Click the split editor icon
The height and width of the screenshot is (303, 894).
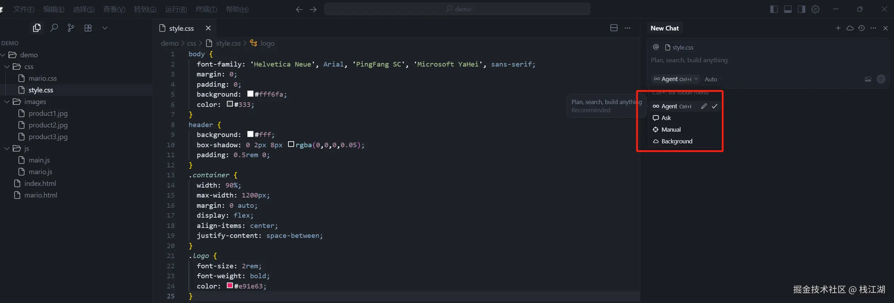click(614, 28)
